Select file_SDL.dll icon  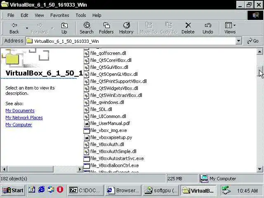[86, 110]
